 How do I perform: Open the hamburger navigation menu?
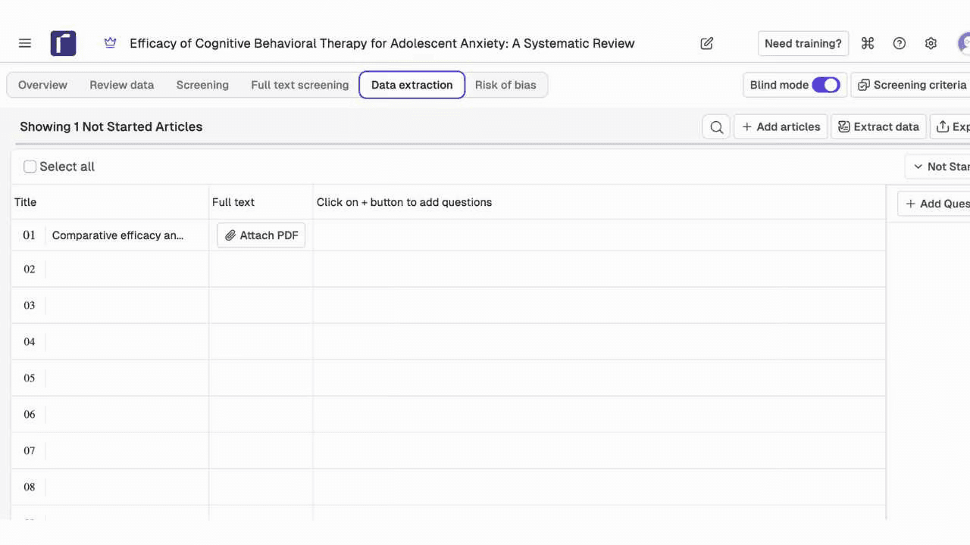25,43
